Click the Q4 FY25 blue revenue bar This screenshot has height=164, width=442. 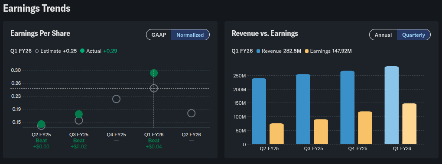click(x=347, y=107)
